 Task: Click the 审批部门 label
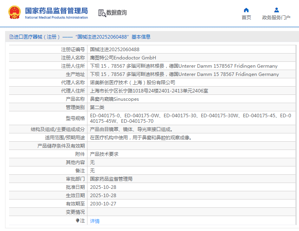(x=75, y=179)
